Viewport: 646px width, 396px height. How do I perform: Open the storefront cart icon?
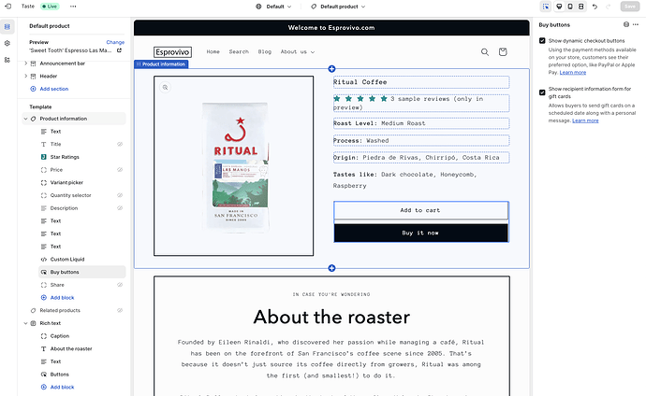pyautogui.click(x=503, y=51)
